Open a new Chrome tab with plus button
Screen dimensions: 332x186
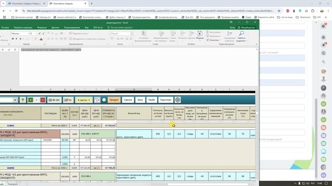(91, 4)
